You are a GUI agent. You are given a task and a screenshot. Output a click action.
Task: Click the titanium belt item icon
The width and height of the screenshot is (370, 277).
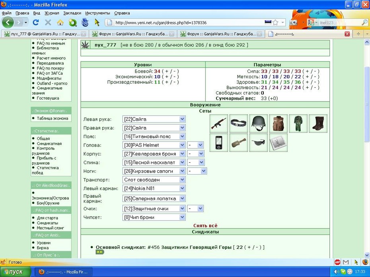click(239, 123)
